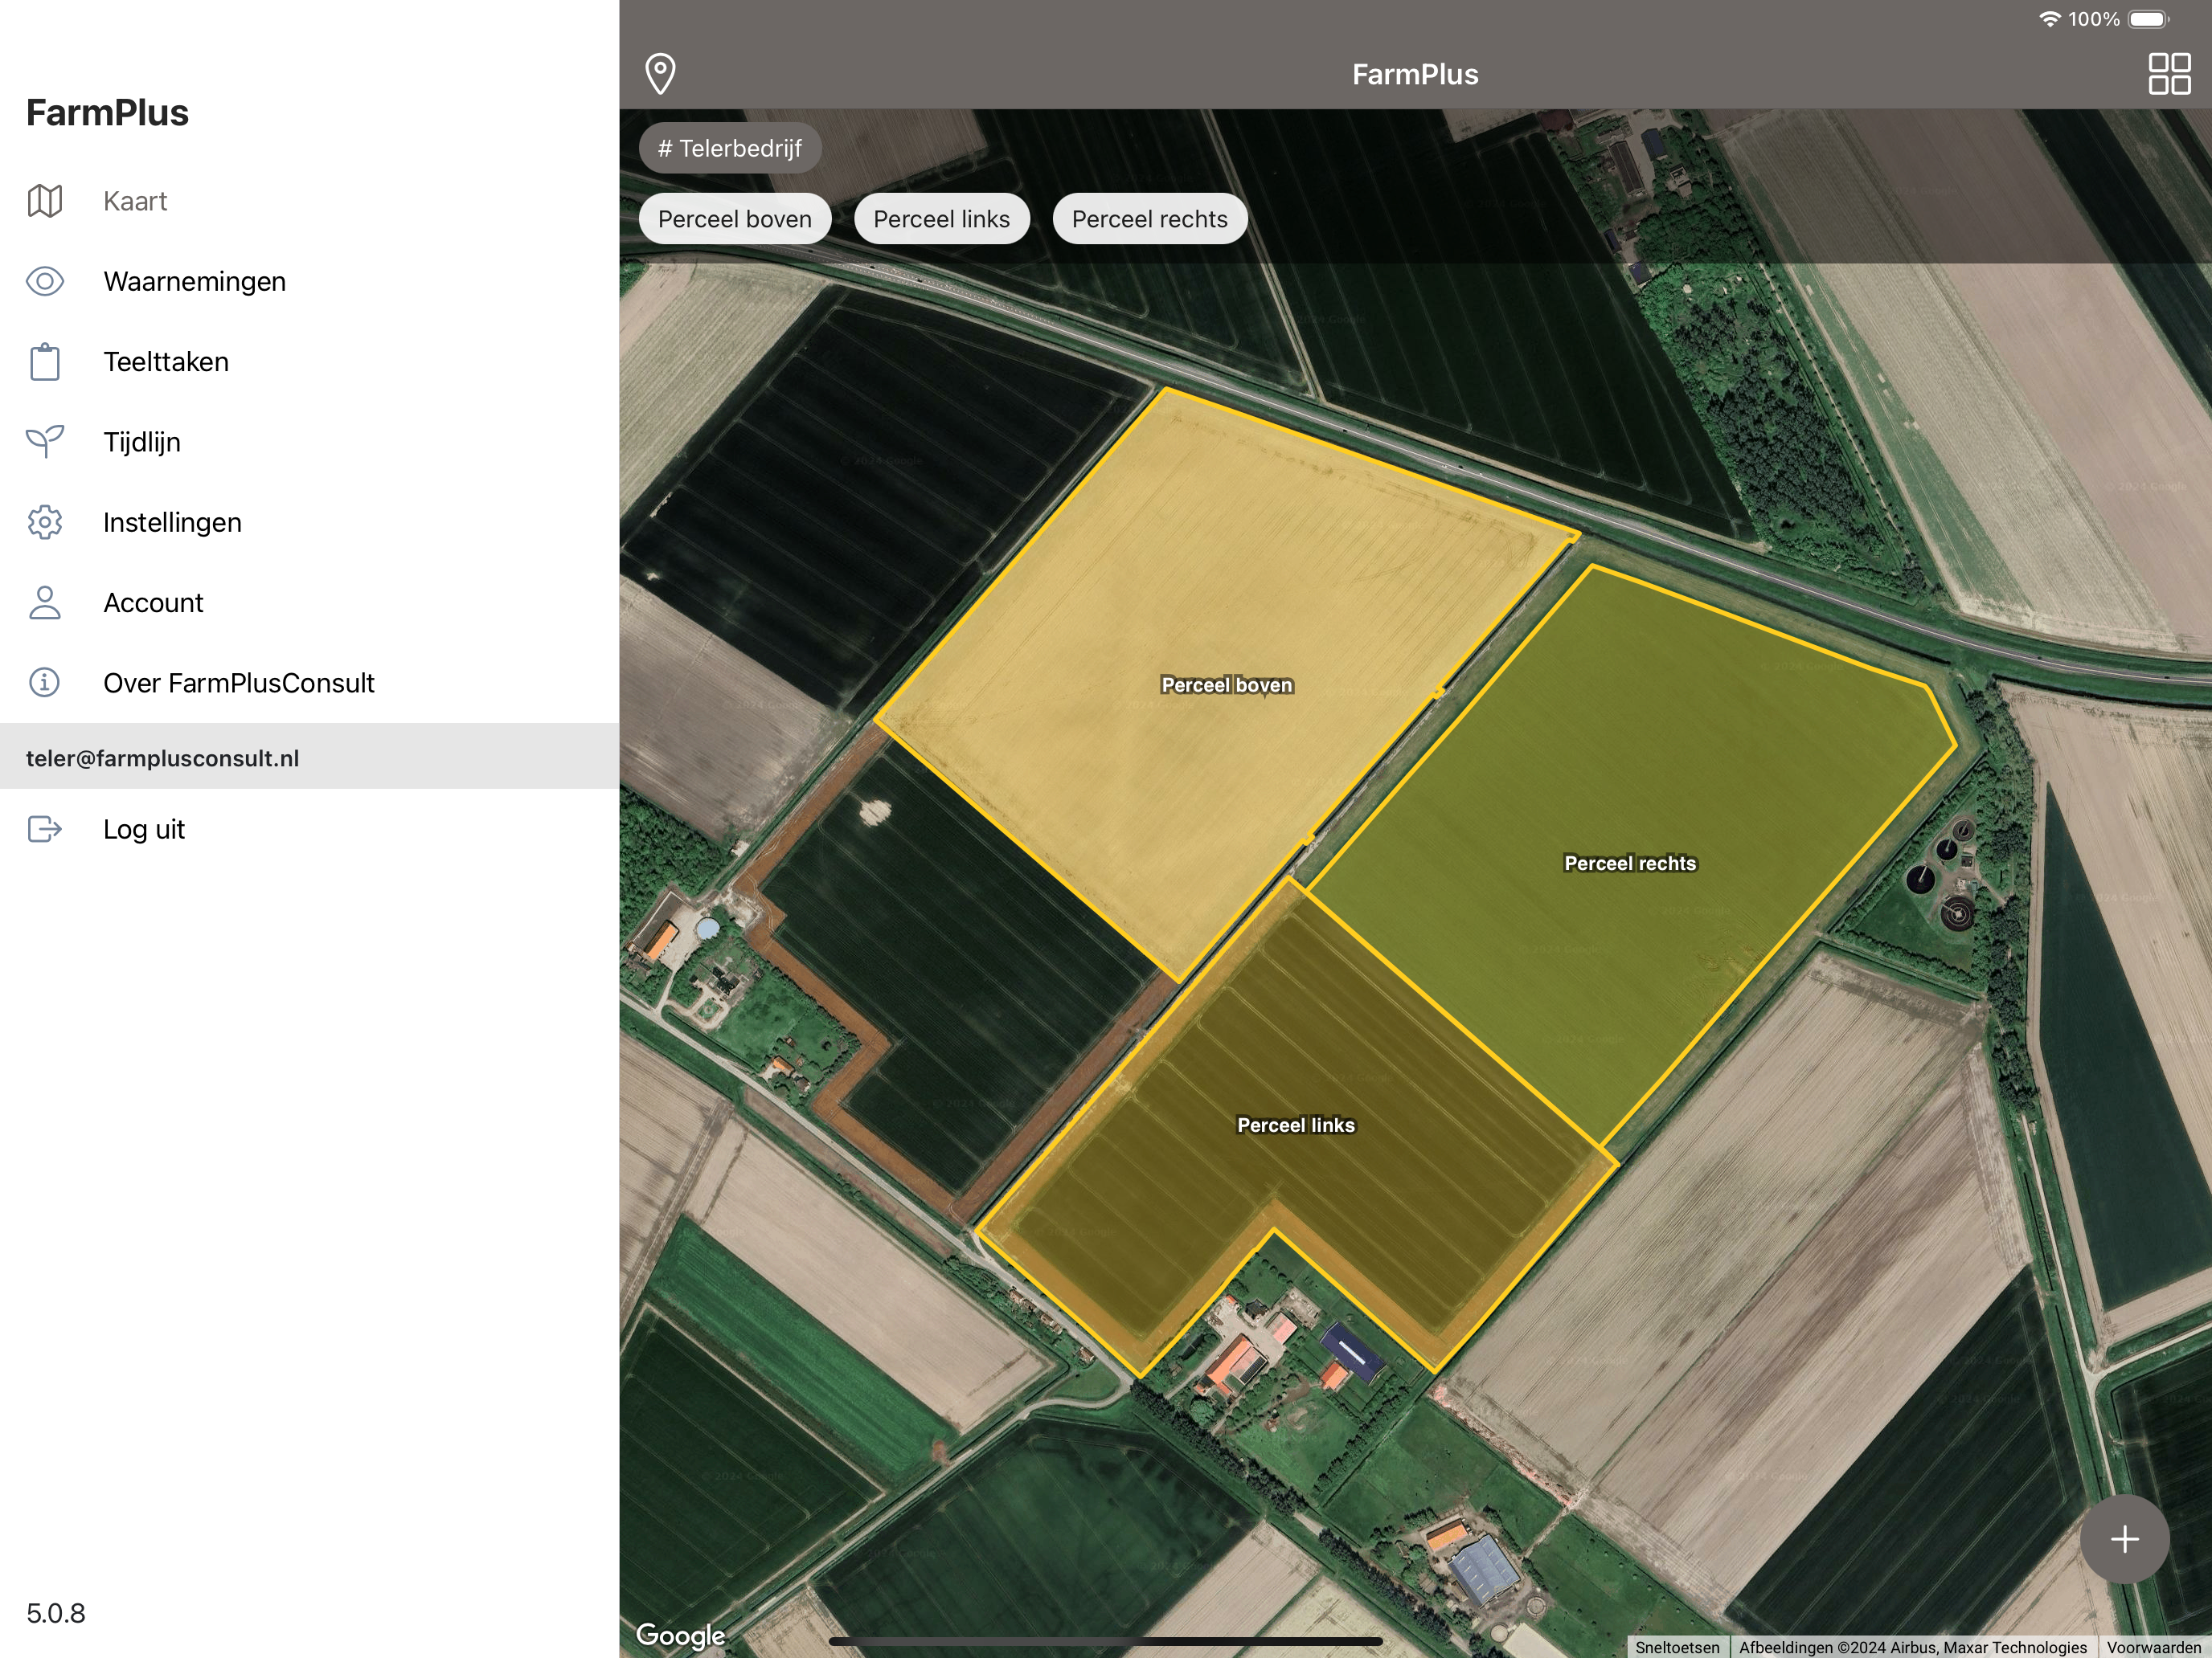
Task: Click the Perceel links label on map
Action: pyautogui.click(x=1296, y=1125)
